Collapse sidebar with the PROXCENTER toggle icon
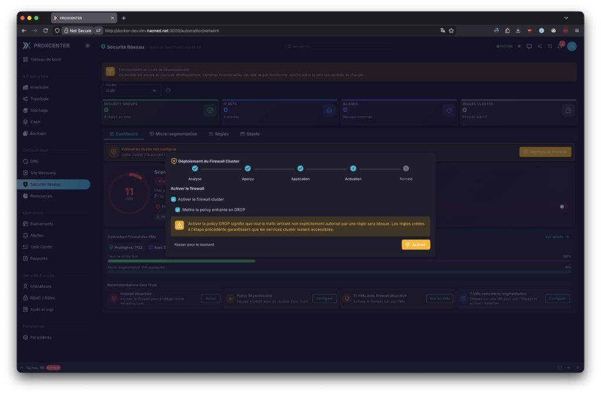The height and width of the screenshot is (395, 601). point(87,45)
